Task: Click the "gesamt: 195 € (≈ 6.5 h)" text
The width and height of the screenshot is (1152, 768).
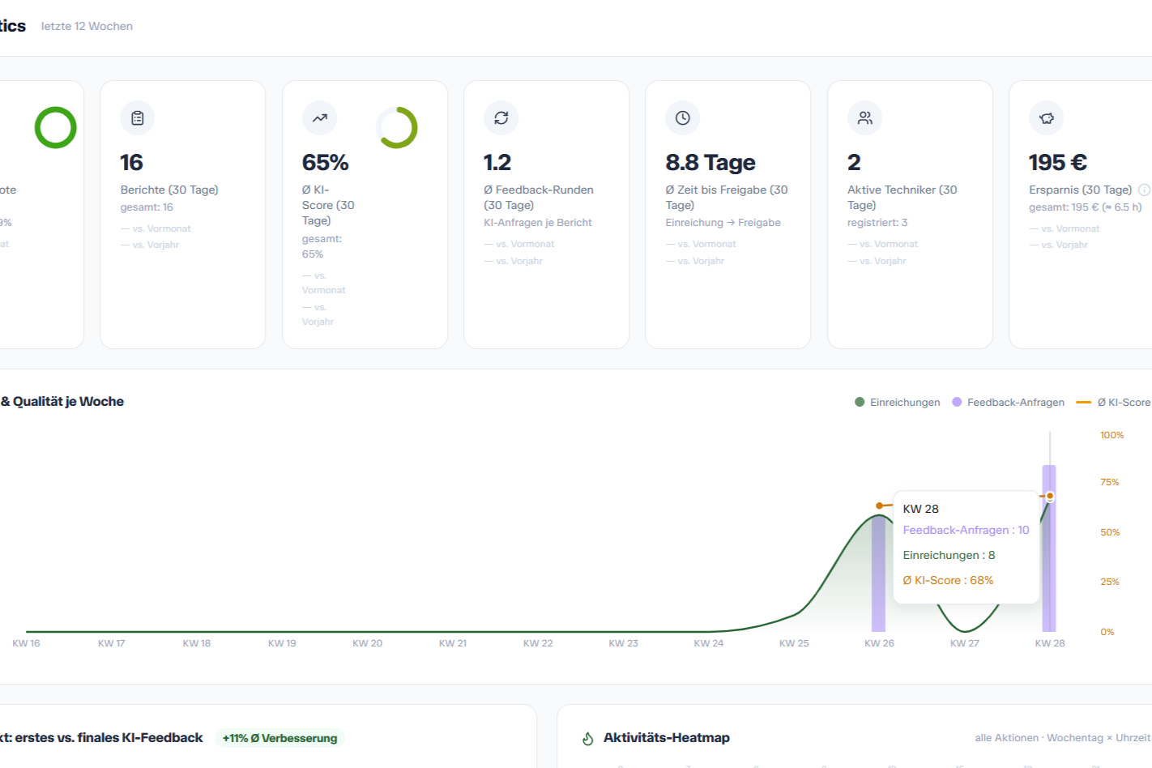Action: tap(1085, 207)
